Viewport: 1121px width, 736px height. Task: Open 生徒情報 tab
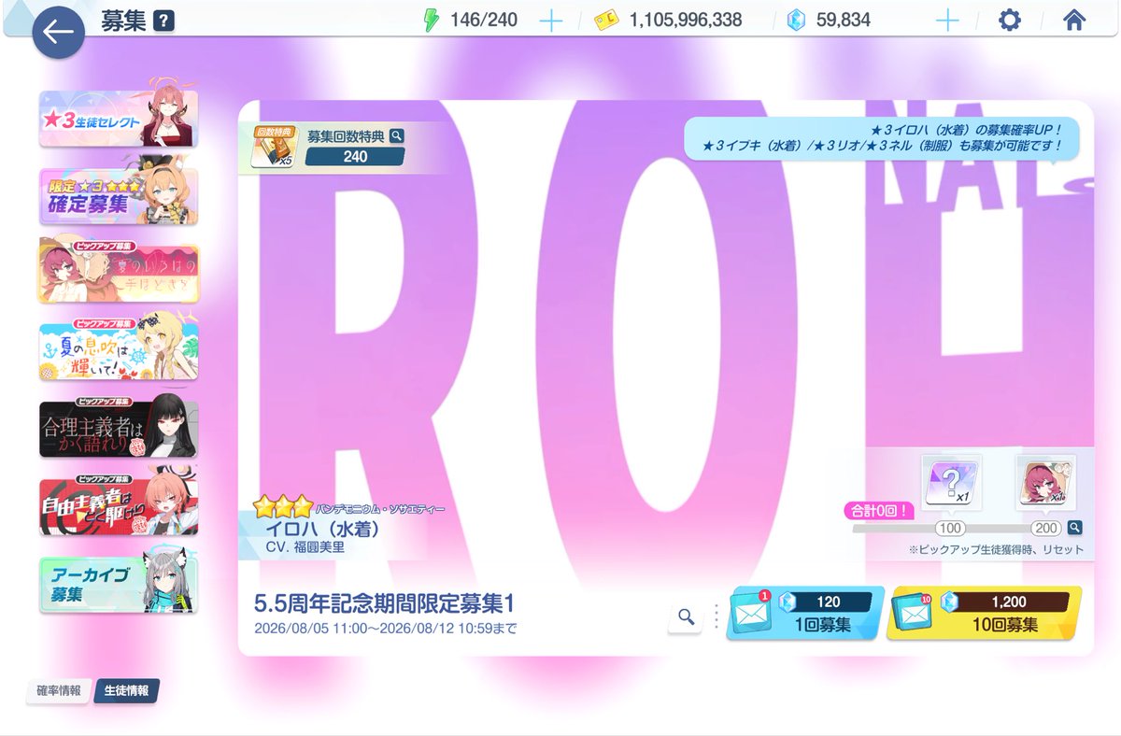coord(126,691)
